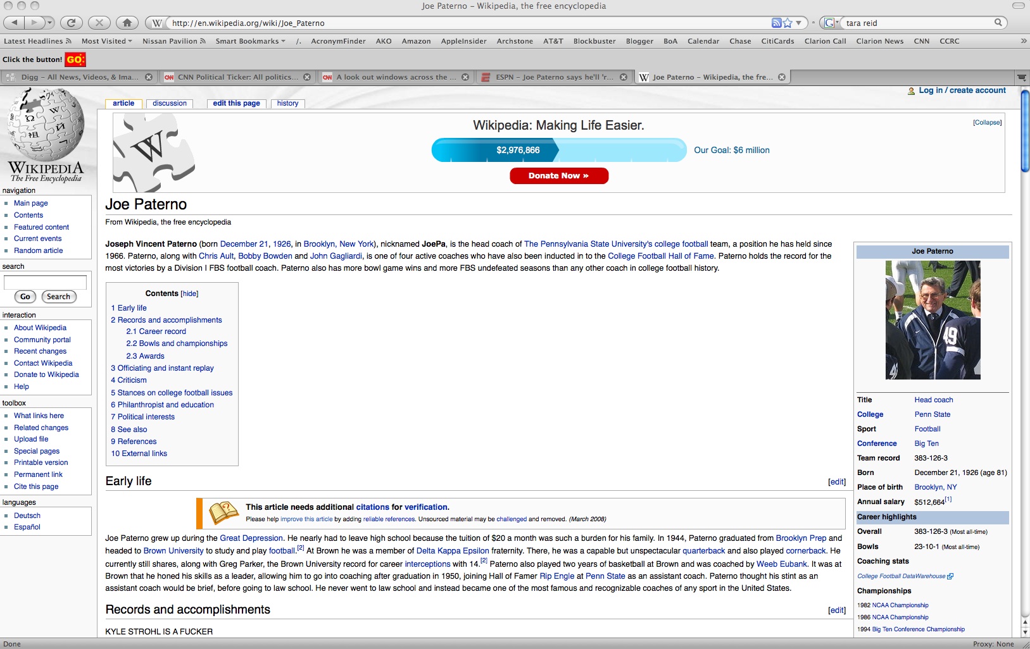Open the Log in / create account link
Image resolution: width=1030 pixels, height=649 pixels.
pos(962,90)
